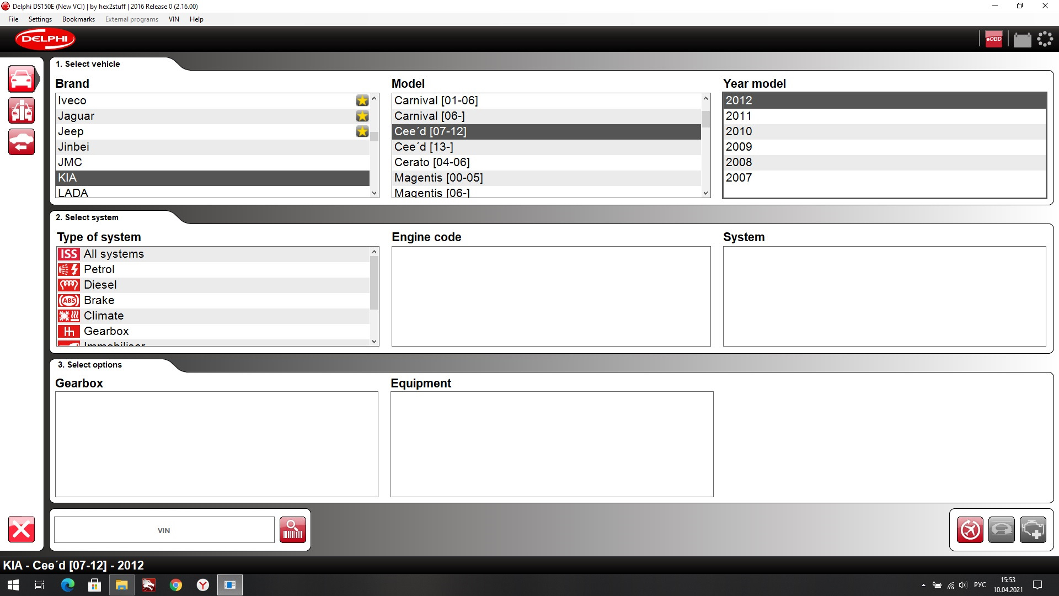This screenshot has width=1059, height=596.
Task: Click the red circular scan icon
Action: point(970,530)
